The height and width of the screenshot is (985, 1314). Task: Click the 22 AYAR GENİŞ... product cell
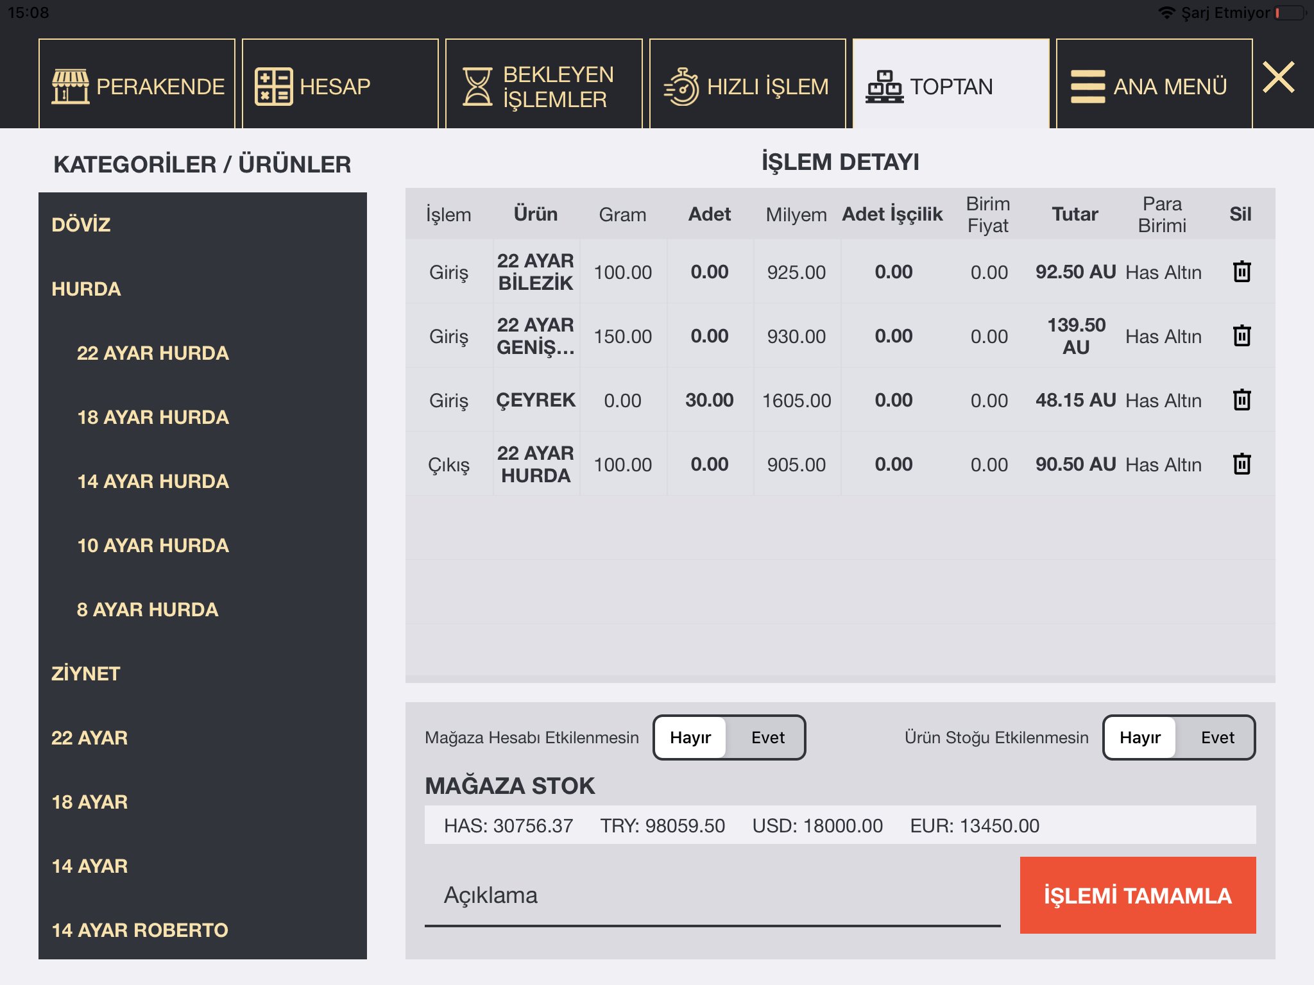(x=536, y=335)
